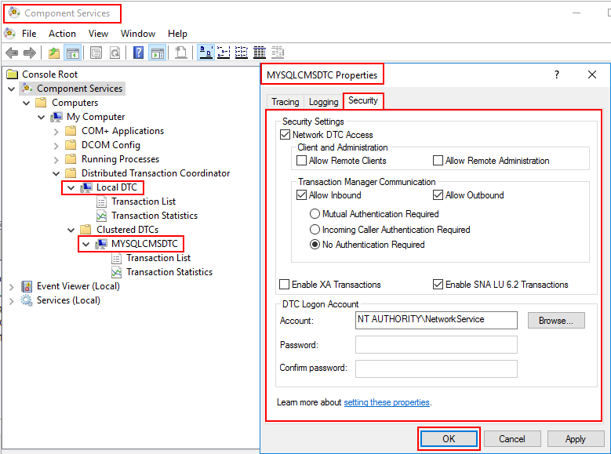611x454 pixels.
Task: Click the Account input field
Action: tap(436, 320)
